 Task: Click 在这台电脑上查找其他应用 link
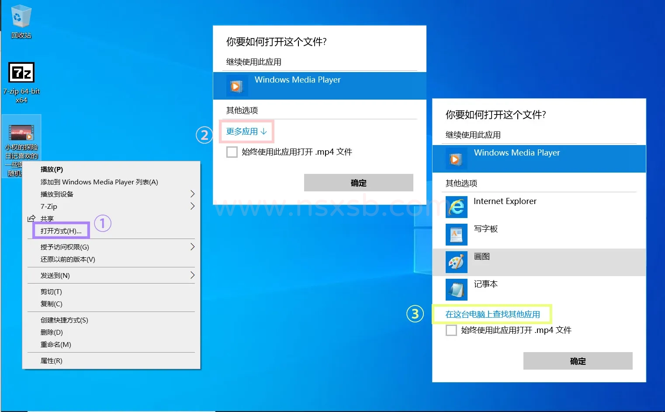pos(493,315)
